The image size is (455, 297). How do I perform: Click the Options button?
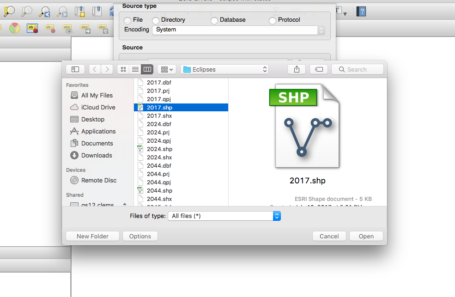click(x=140, y=236)
